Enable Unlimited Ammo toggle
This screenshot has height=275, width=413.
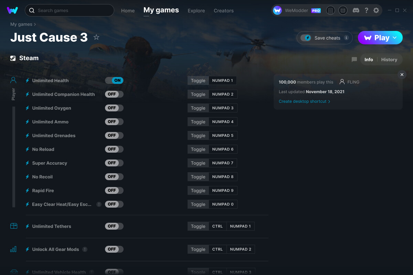(114, 122)
